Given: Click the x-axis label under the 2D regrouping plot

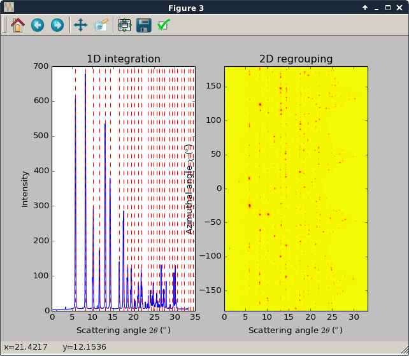Looking at the screenshot, I should (296, 331).
